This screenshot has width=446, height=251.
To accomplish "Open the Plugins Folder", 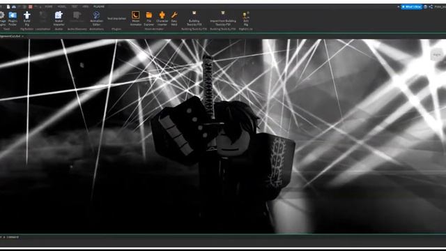I will (13, 19).
